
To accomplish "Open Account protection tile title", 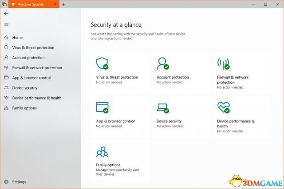I will pyautogui.click(x=173, y=77).
